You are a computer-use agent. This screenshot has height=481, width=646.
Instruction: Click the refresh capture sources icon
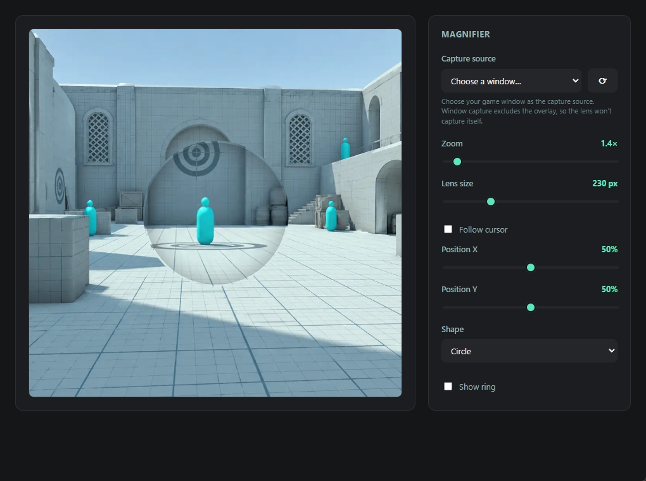tap(602, 80)
